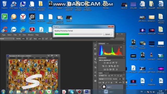Screen dimensions: 167x94
Task: Add a Levels adjustment
Action: [108, 63]
